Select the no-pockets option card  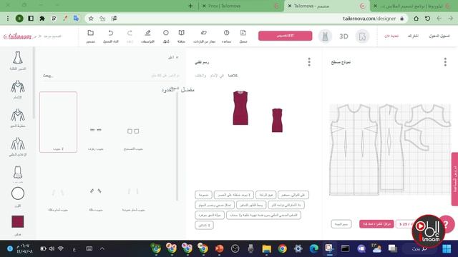59,122
